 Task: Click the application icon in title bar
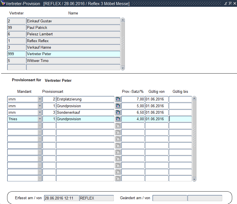click(3, 3)
